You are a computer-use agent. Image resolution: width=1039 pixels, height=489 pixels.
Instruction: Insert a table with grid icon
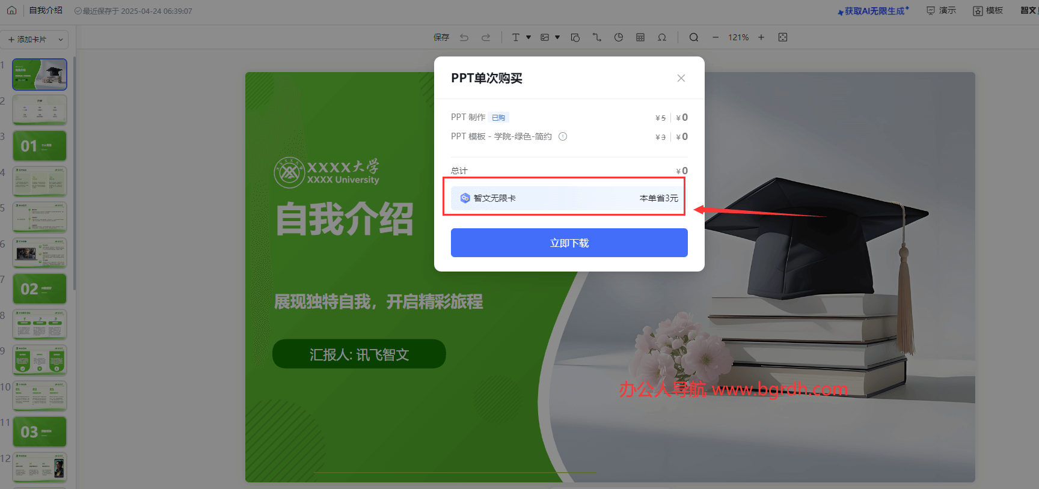pos(640,37)
